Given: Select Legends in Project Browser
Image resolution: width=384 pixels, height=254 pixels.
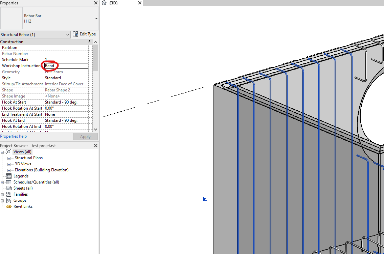Looking at the screenshot, I should pyautogui.click(x=21, y=176).
